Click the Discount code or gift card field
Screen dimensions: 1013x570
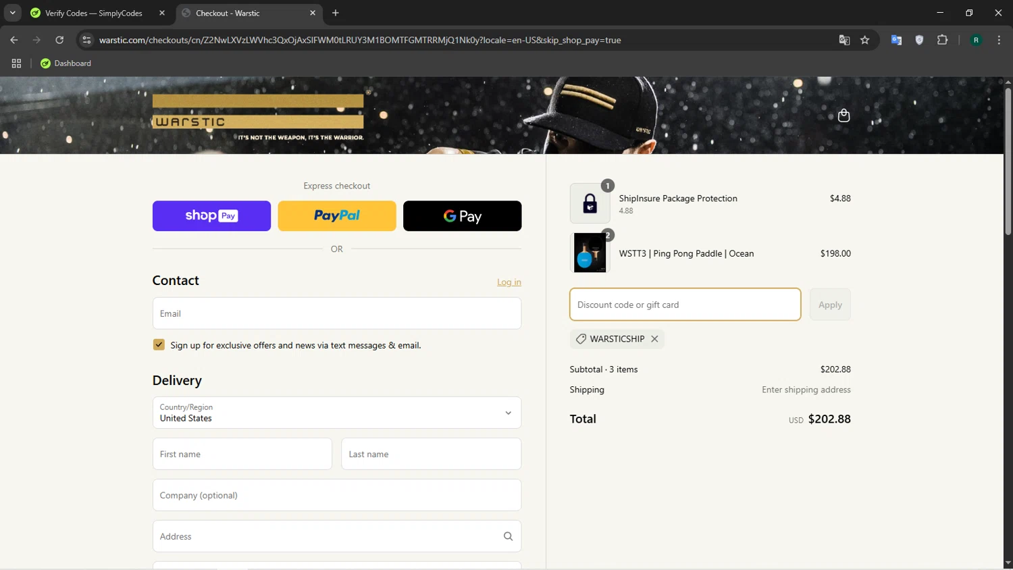pyautogui.click(x=685, y=305)
